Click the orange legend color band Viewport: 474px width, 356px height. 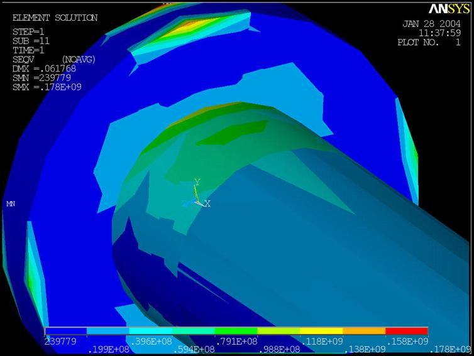364,331
